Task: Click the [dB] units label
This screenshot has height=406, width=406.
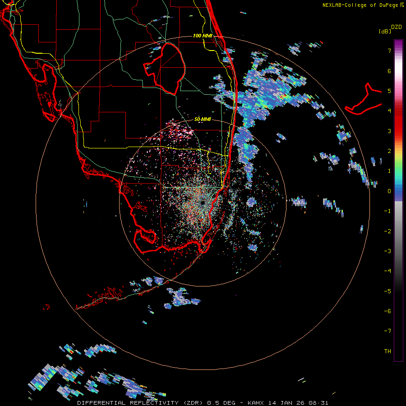Action: click(x=385, y=31)
